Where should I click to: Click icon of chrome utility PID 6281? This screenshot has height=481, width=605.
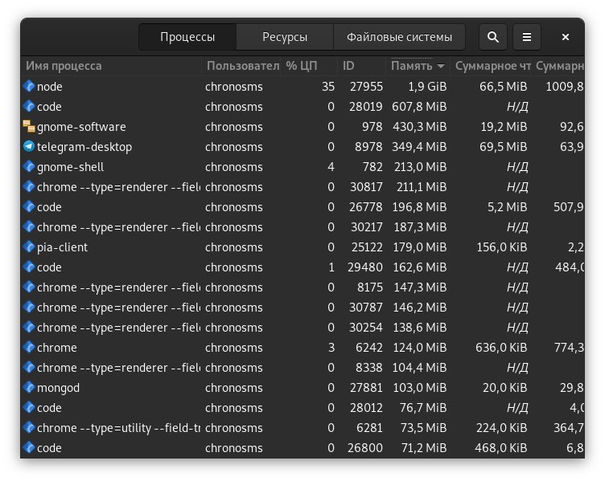pos(29,427)
